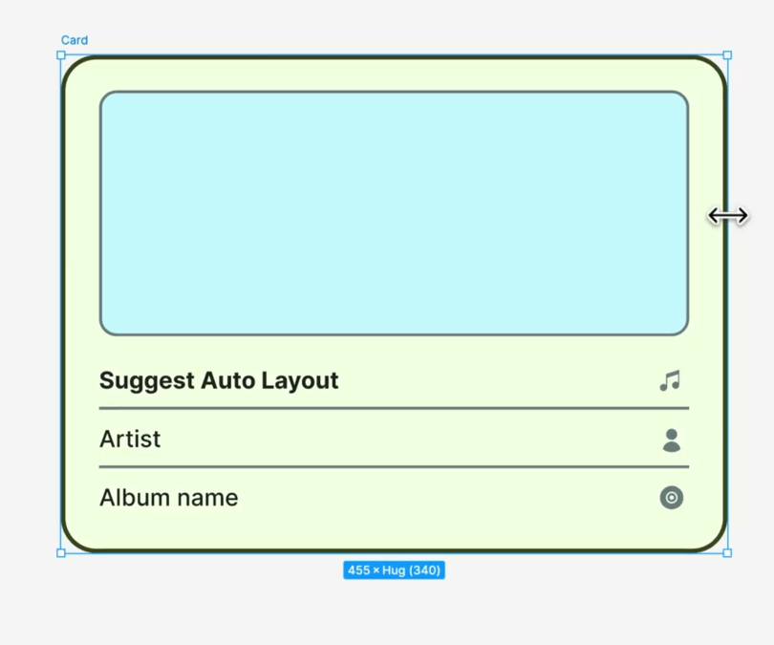Click the divider under Suggest Auto Layout
774x645 pixels.
394,410
